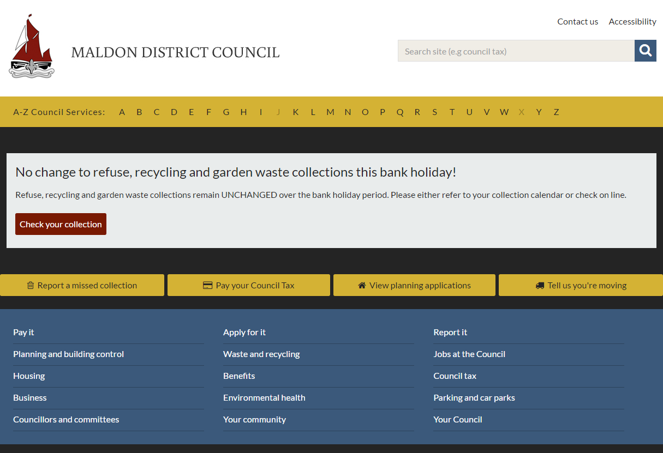Click the truck icon for moving notice
Screen dimensions: 663x453
(540, 286)
